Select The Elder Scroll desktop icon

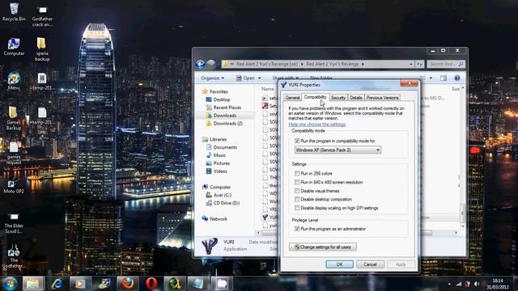[14, 223]
